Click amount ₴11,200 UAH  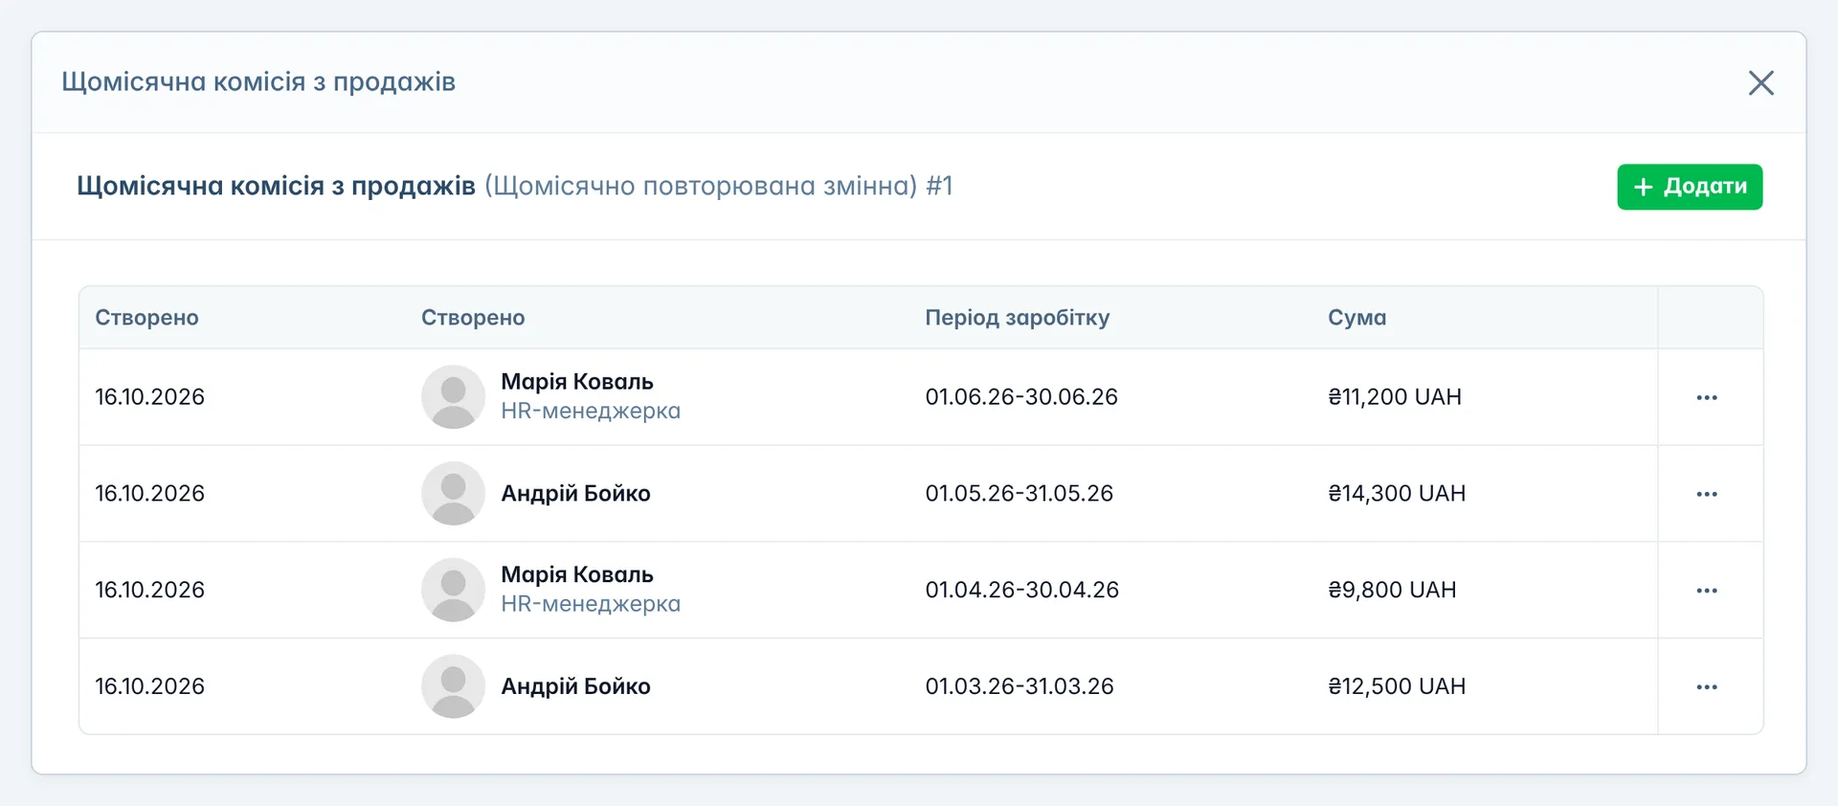pyautogui.click(x=1395, y=396)
